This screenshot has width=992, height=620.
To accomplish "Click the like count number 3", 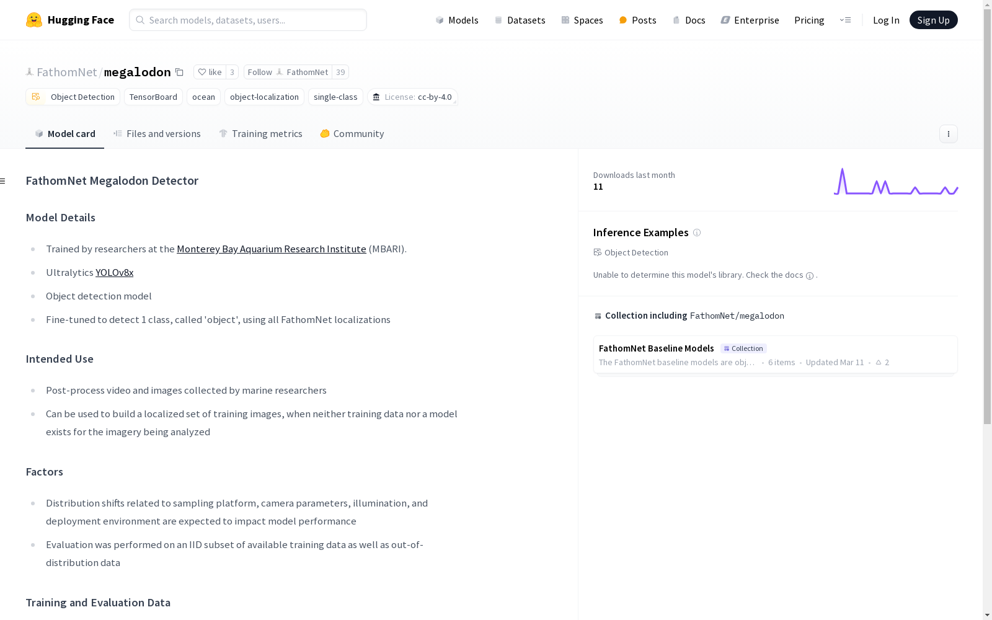I will (232, 72).
